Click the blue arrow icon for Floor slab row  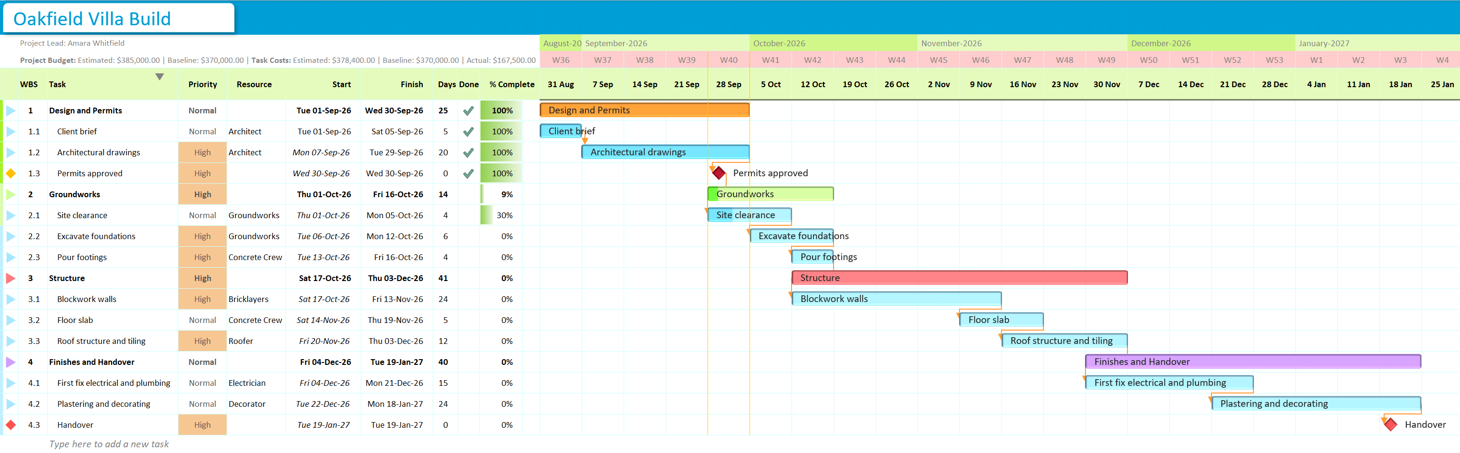(11, 320)
